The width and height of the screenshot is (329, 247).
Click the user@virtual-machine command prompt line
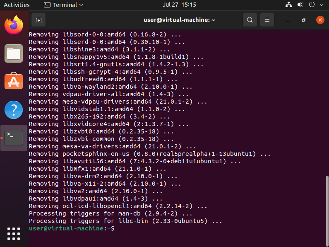pos(70,228)
